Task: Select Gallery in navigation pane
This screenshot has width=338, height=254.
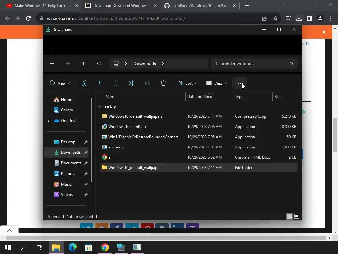Action: click(x=67, y=110)
